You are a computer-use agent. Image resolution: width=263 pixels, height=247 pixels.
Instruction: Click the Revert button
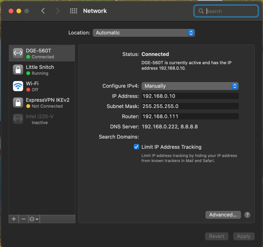pos(217,236)
